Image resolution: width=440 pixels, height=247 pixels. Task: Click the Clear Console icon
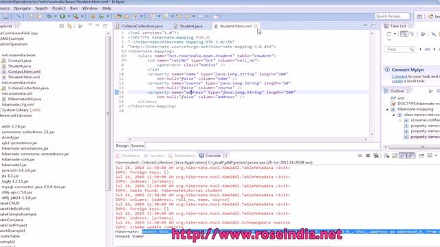click(386, 156)
